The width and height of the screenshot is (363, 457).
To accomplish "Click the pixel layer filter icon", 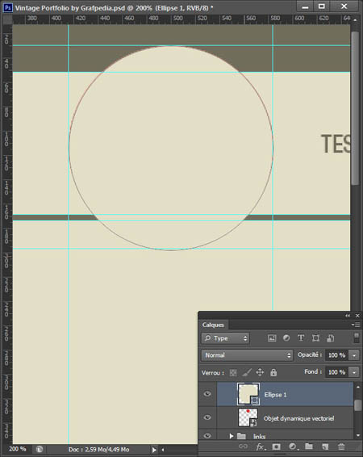I will pos(272,338).
